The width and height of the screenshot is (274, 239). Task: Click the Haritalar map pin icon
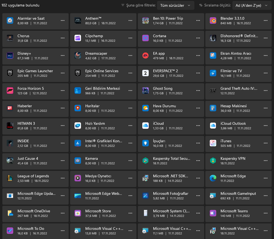click(77, 108)
